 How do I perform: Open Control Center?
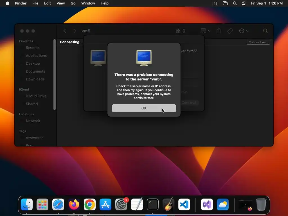244,3
